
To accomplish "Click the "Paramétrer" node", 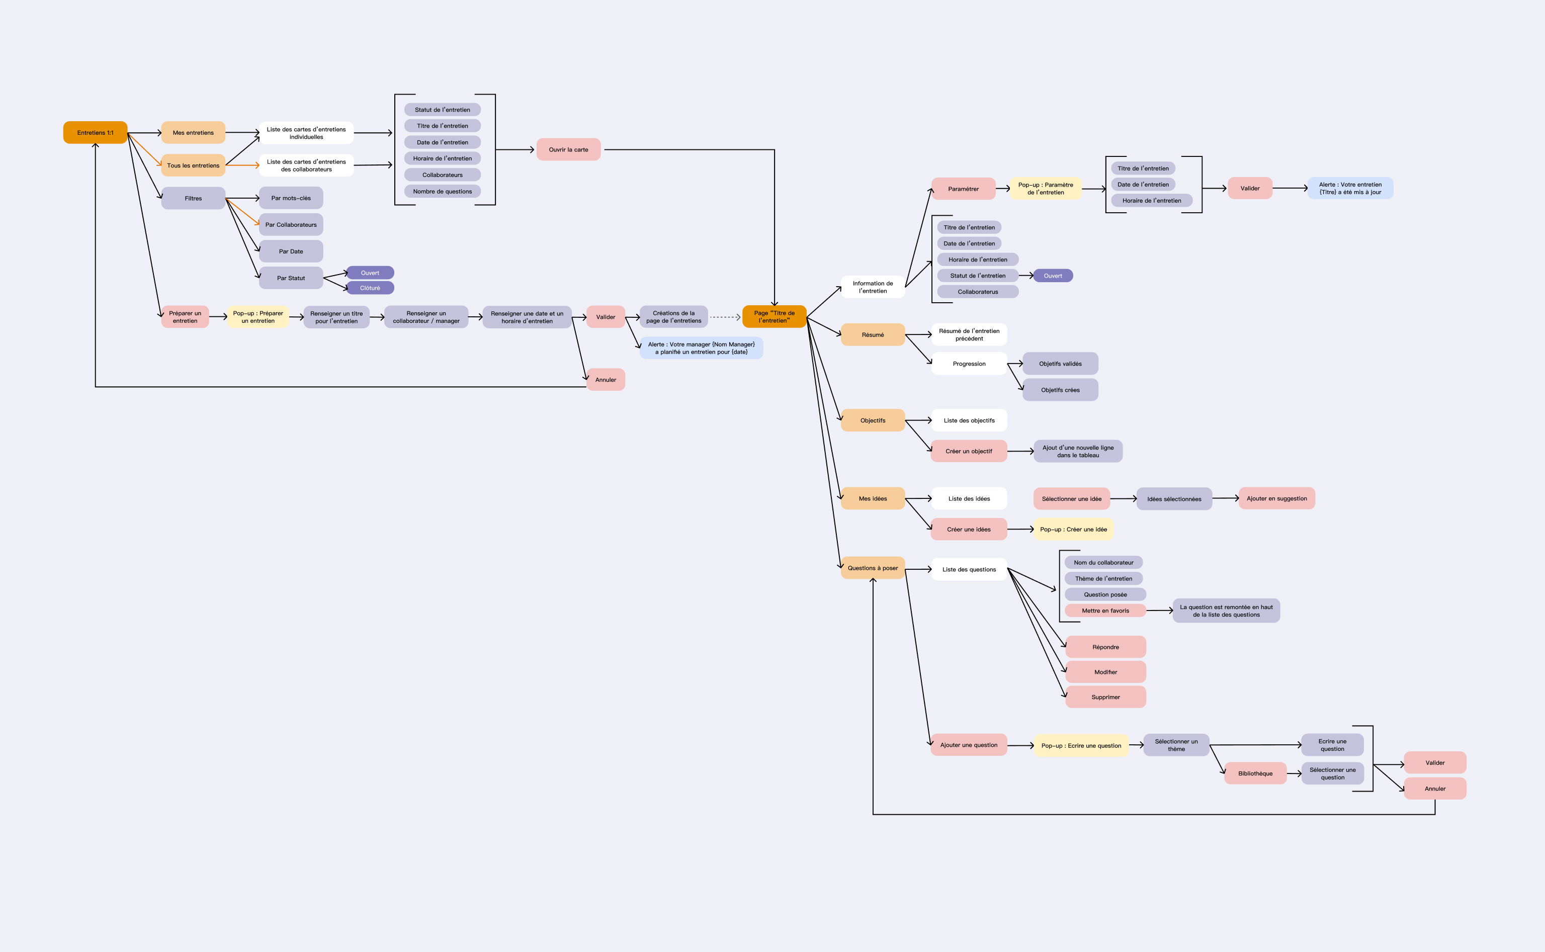I will [x=963, y=188].
